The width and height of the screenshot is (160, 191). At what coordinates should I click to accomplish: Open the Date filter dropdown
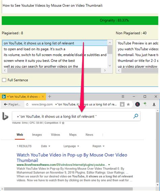[46, 146]
